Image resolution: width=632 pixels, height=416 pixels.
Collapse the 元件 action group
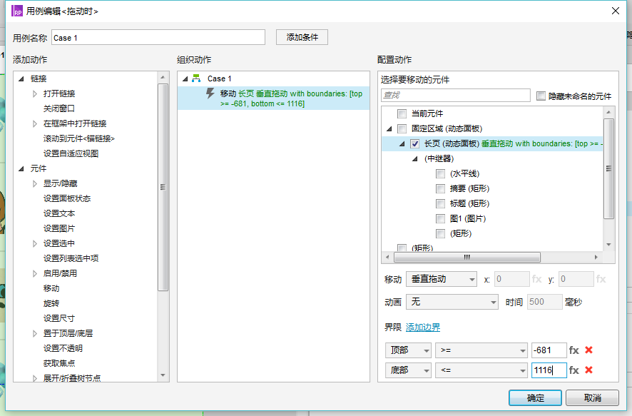pyautogui.click(x=21, y=168)
